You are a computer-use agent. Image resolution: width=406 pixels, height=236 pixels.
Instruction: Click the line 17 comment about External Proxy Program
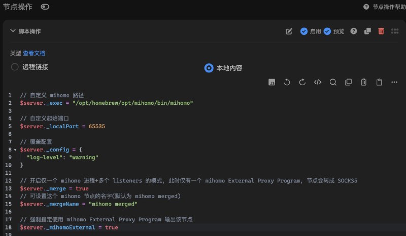[106, 220]
